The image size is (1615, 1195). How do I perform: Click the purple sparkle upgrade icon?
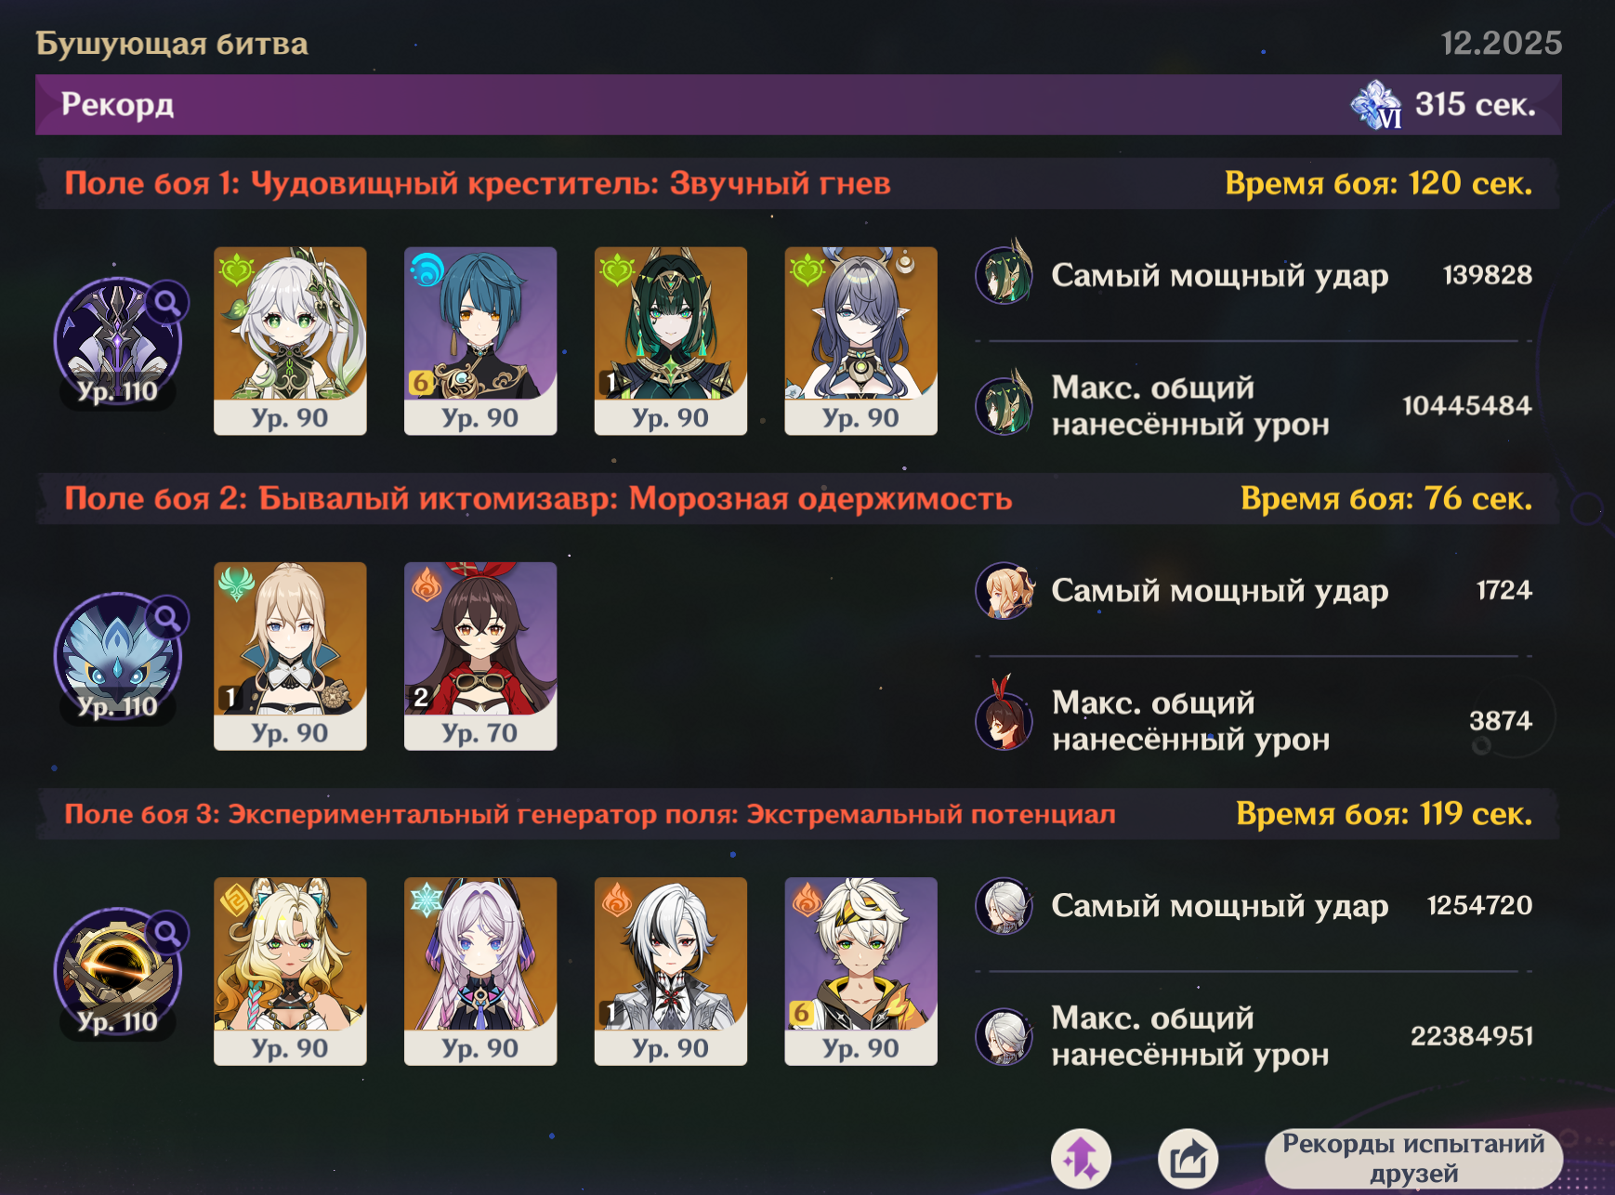click(x=1081, y=1158)
